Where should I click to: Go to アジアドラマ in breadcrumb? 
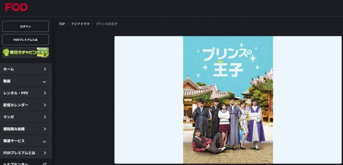[x=80, y=24]
